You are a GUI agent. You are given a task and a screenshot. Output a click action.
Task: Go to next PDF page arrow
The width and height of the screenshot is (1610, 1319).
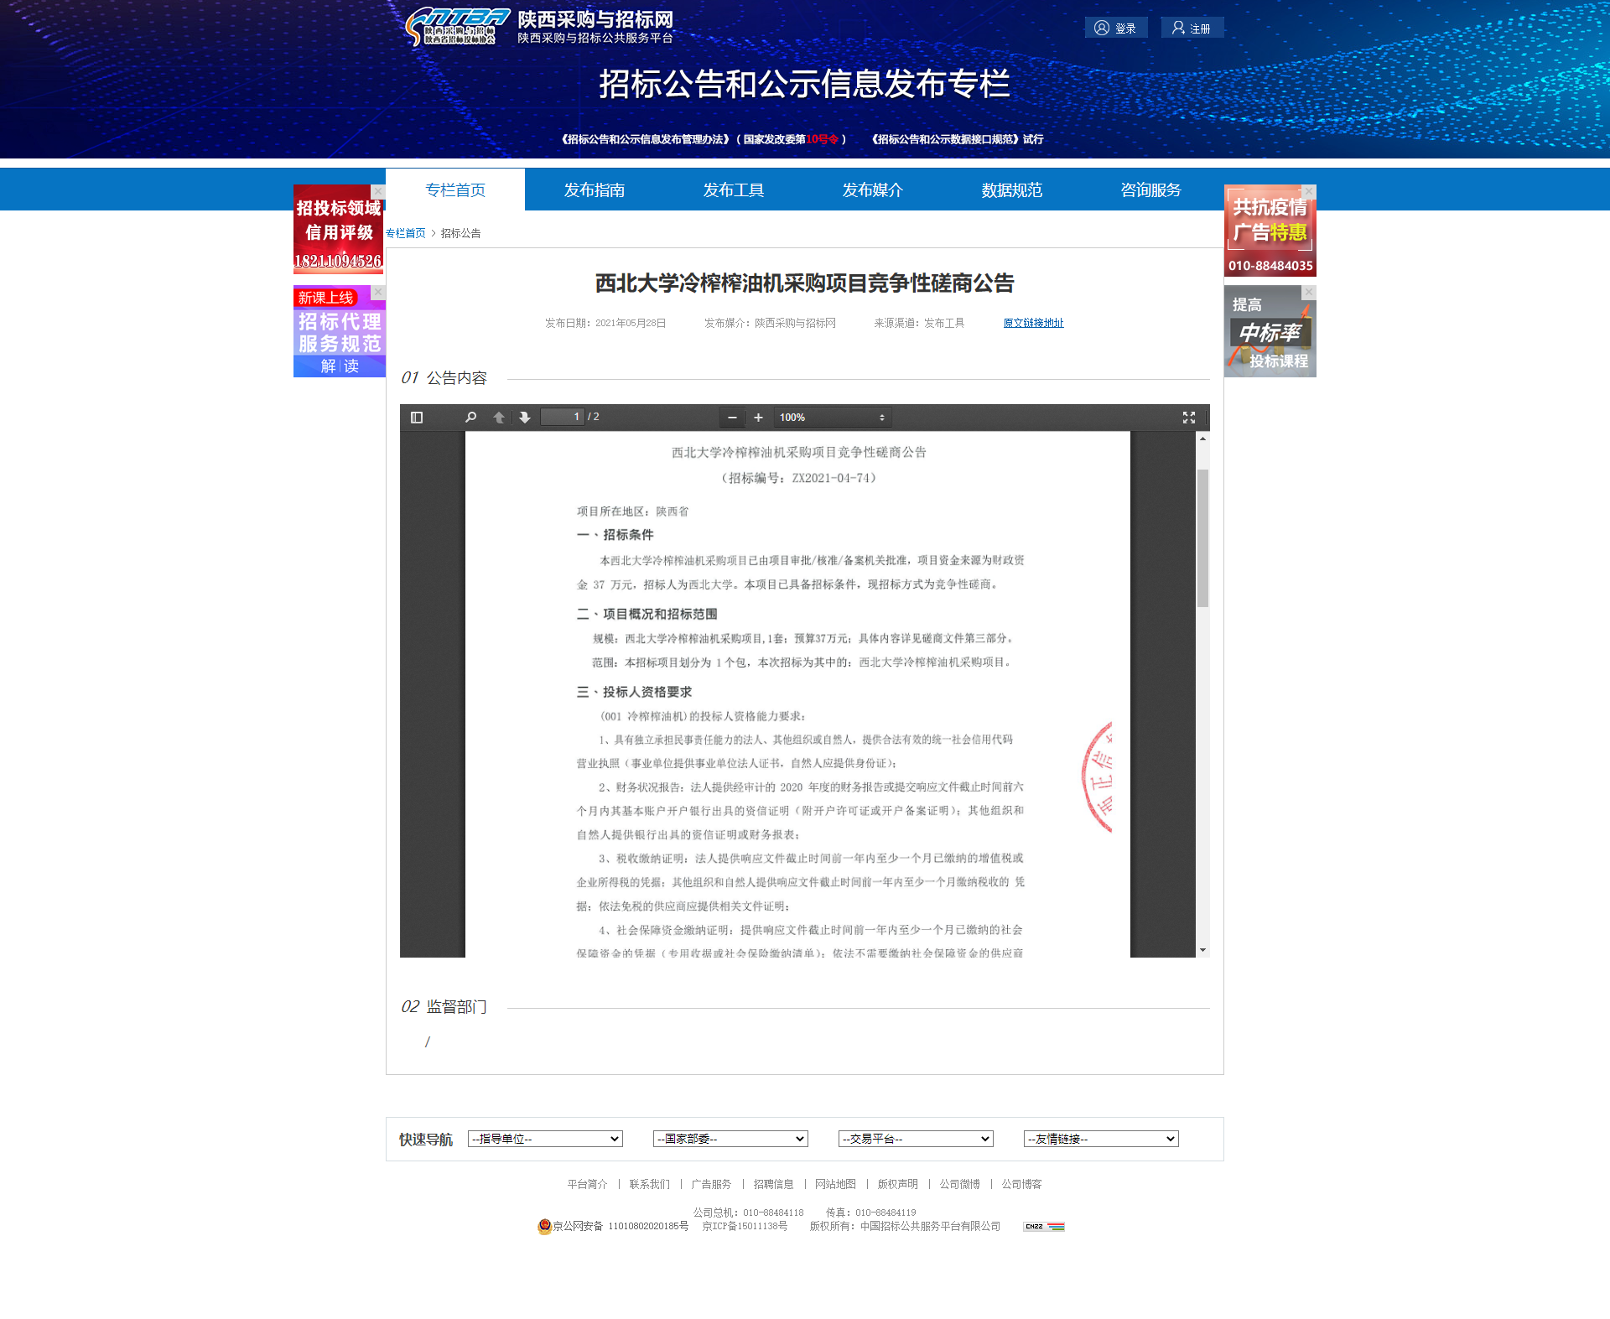coord(525,418)
